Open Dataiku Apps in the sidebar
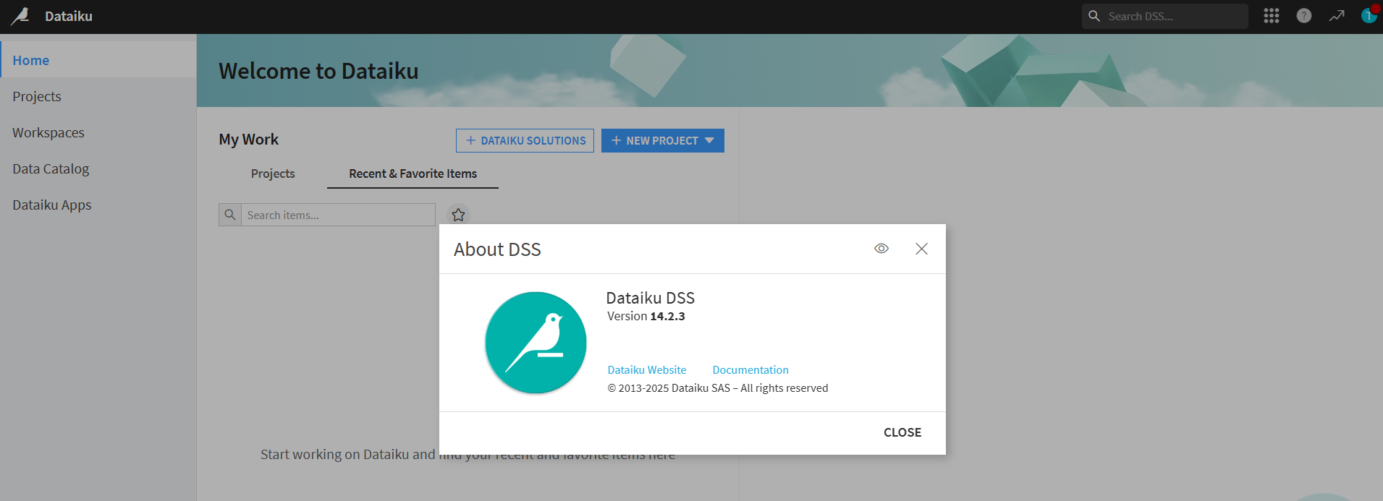 tap(98, 205)
